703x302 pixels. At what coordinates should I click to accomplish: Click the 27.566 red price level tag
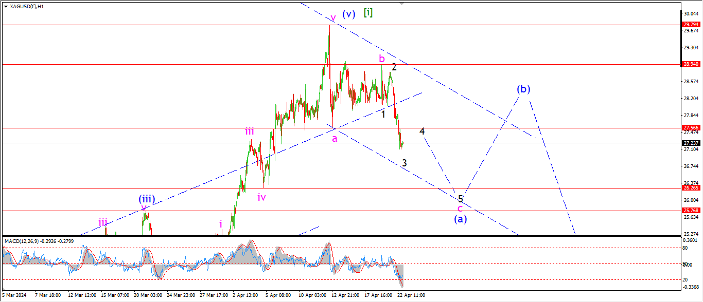[x=690, y=128]
